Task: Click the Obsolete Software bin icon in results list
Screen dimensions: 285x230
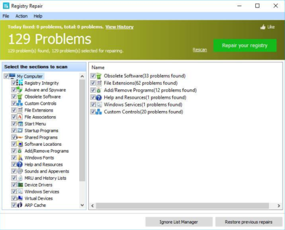Action: point(99,76)
